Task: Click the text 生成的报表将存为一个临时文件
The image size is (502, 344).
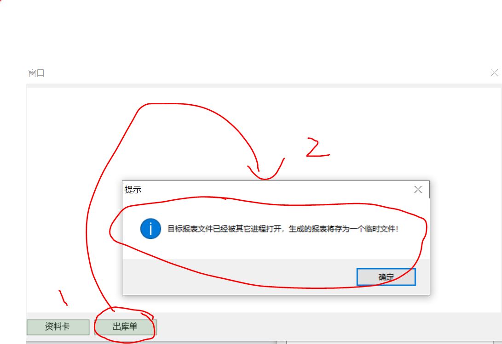Action: 342,229
